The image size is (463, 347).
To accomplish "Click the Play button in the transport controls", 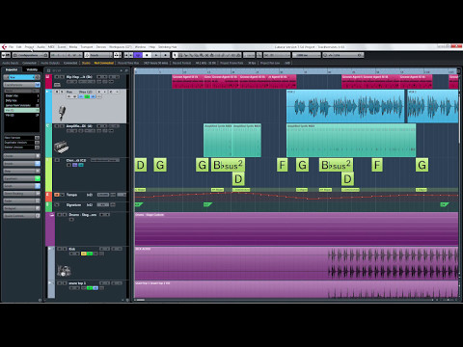I will [x=156, y=55].
